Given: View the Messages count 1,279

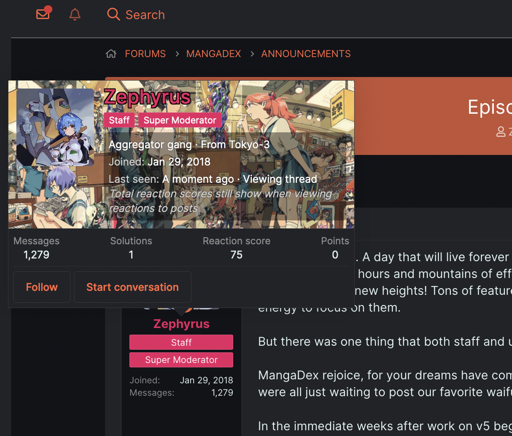Looking at the screenshot, I should pyautogui.click(x=36, y=255).
